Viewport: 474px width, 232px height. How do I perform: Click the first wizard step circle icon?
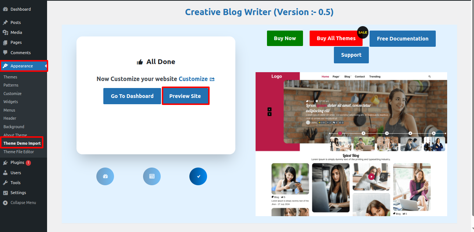pos(105,176)
